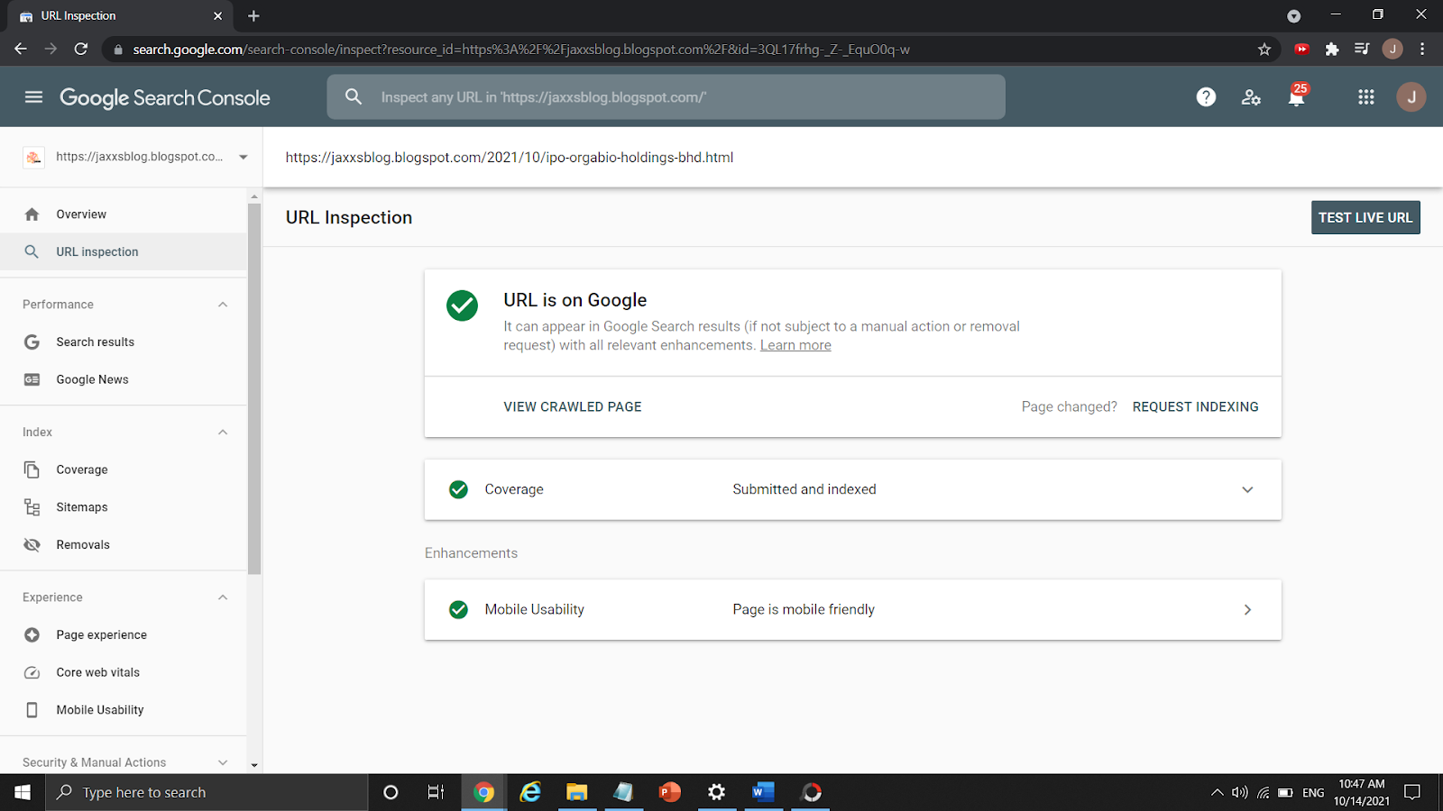Open Page experience report
The height and width of the screenshot is (811, 1443).
(x=124, y=635)
